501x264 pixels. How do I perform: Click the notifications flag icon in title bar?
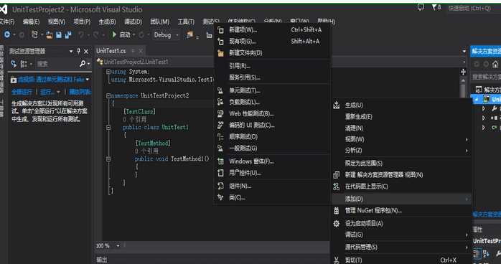pos(436,7)
